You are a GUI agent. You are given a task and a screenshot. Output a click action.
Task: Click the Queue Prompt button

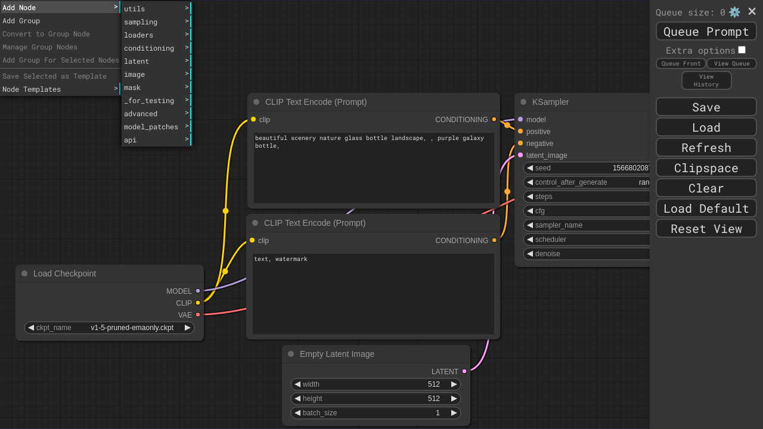(706, 32)
